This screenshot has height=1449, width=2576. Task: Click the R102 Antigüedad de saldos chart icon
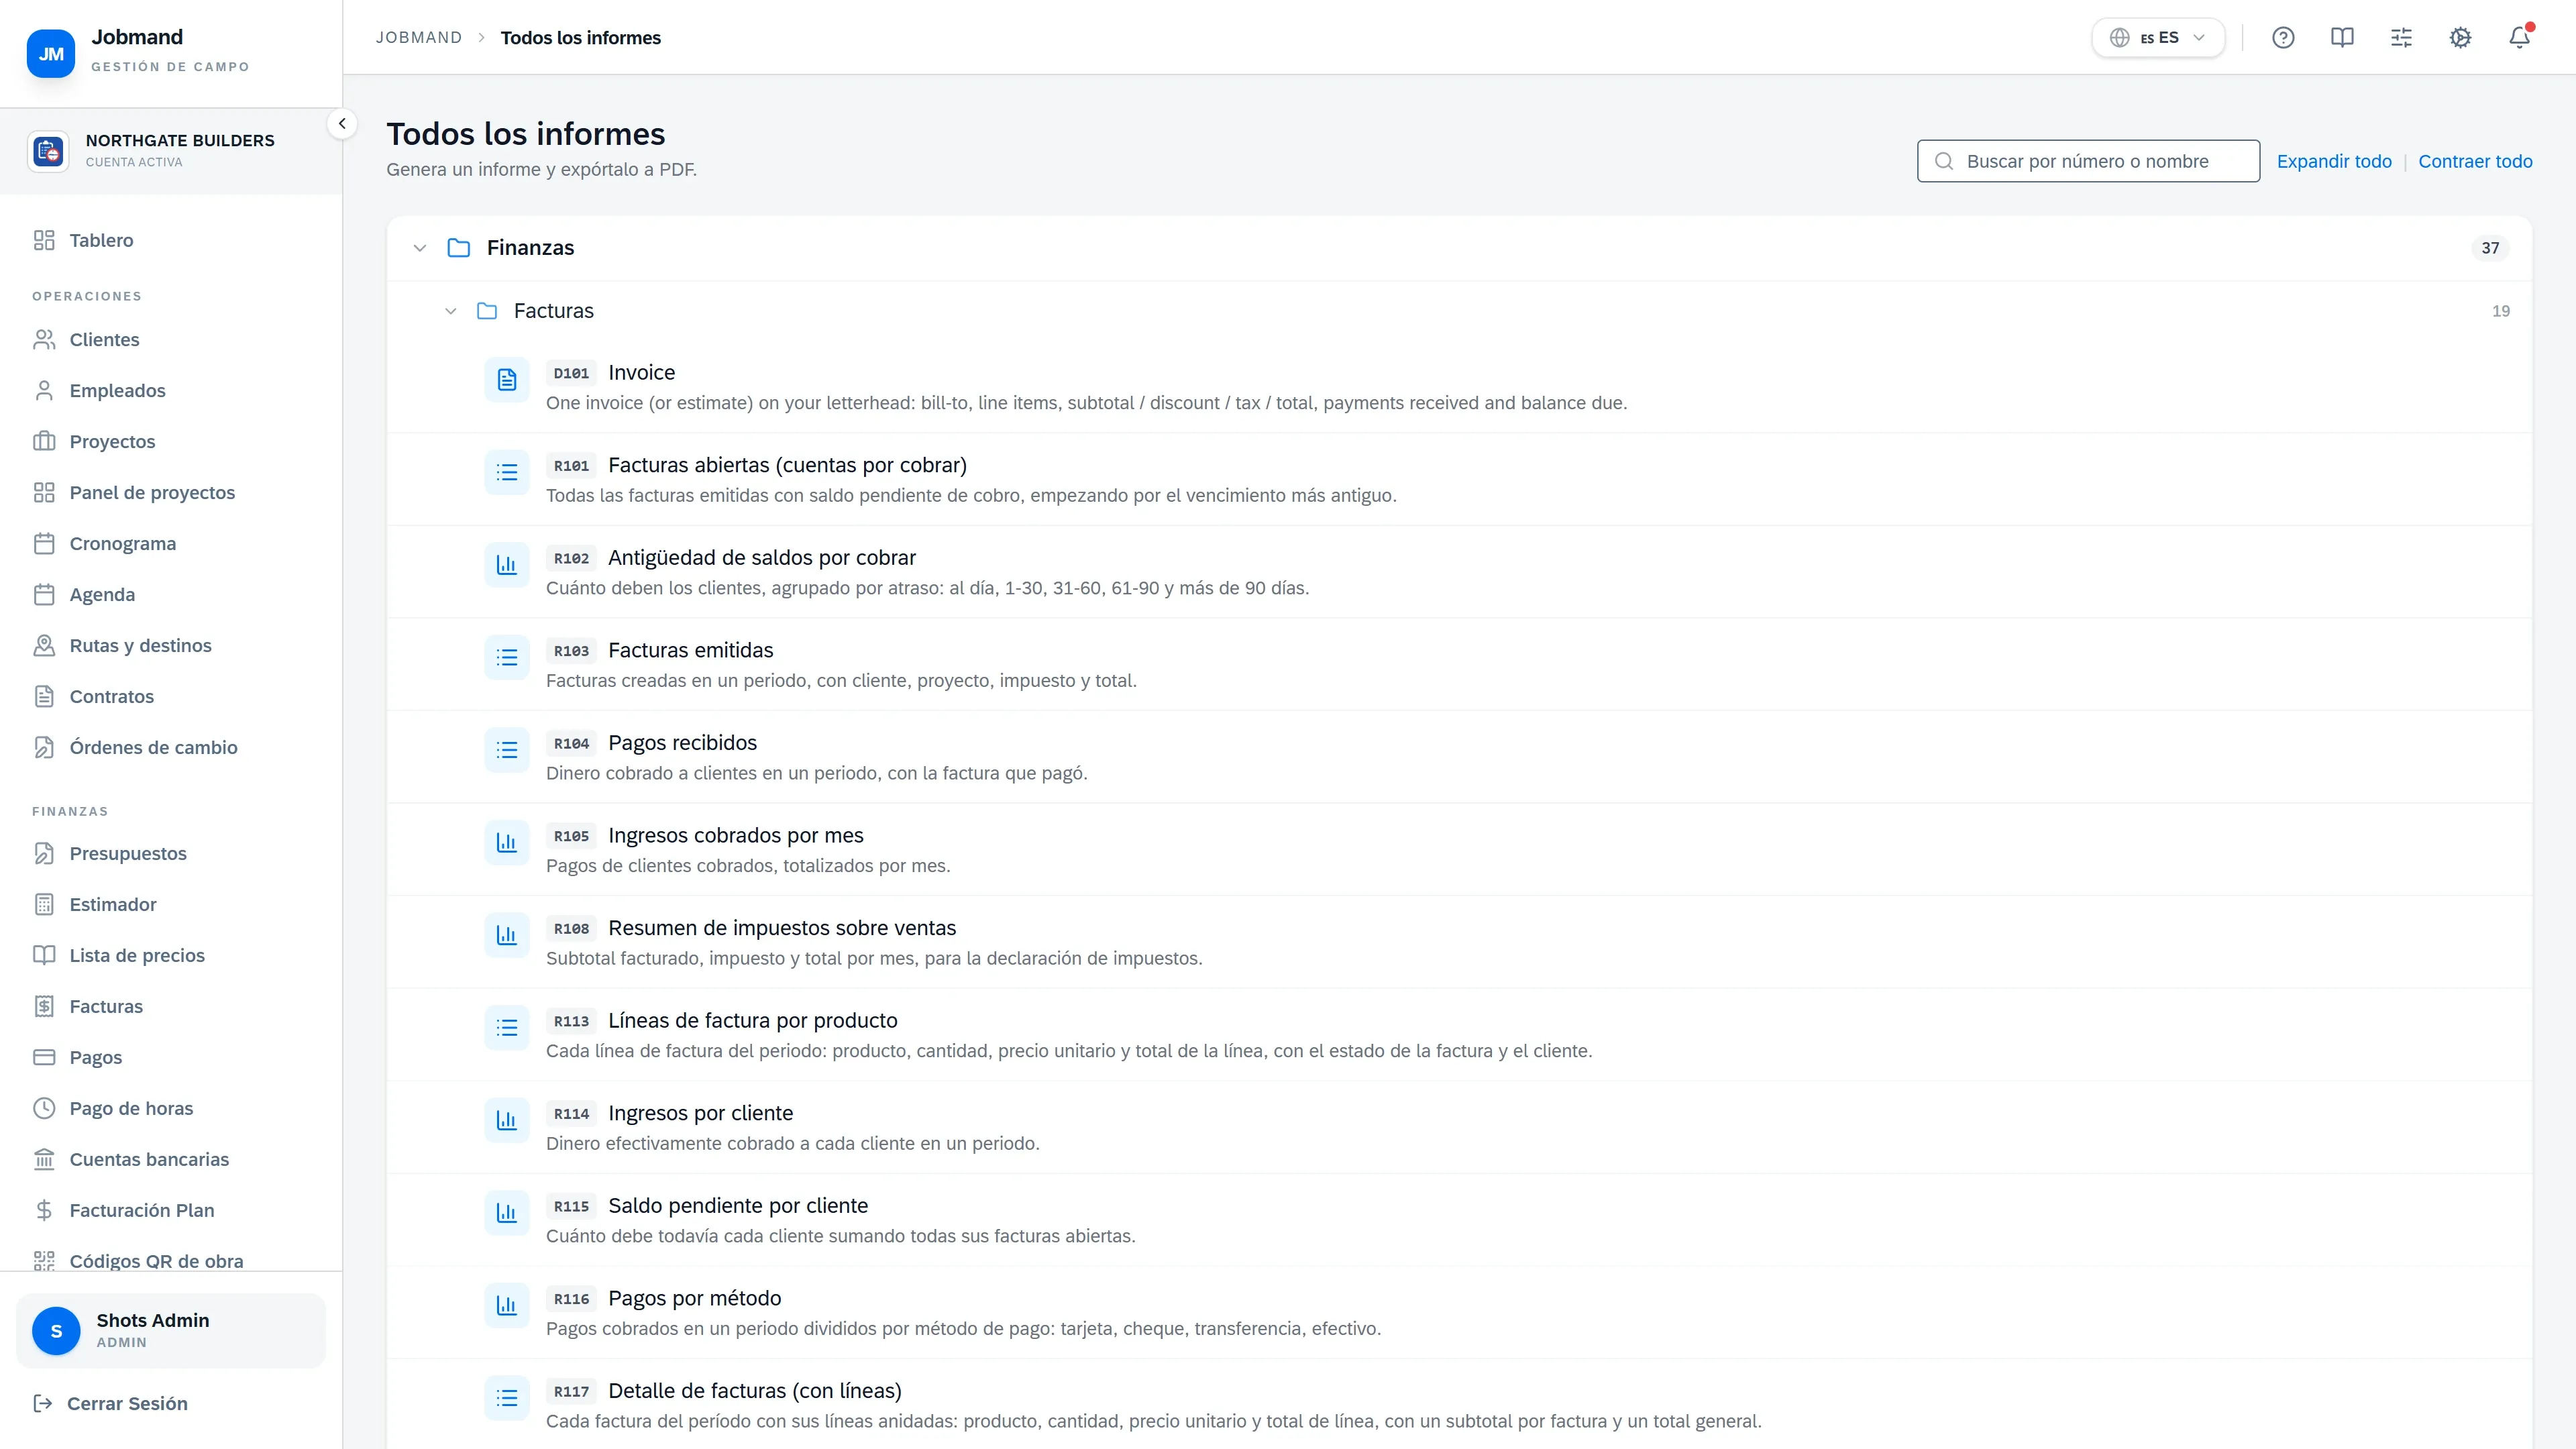(507, 565)
